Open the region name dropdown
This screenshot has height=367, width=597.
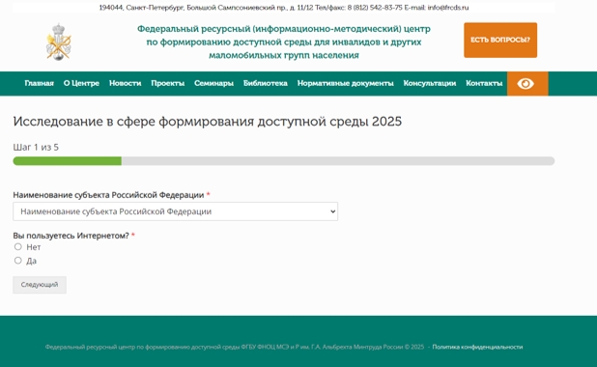(175, 212)
